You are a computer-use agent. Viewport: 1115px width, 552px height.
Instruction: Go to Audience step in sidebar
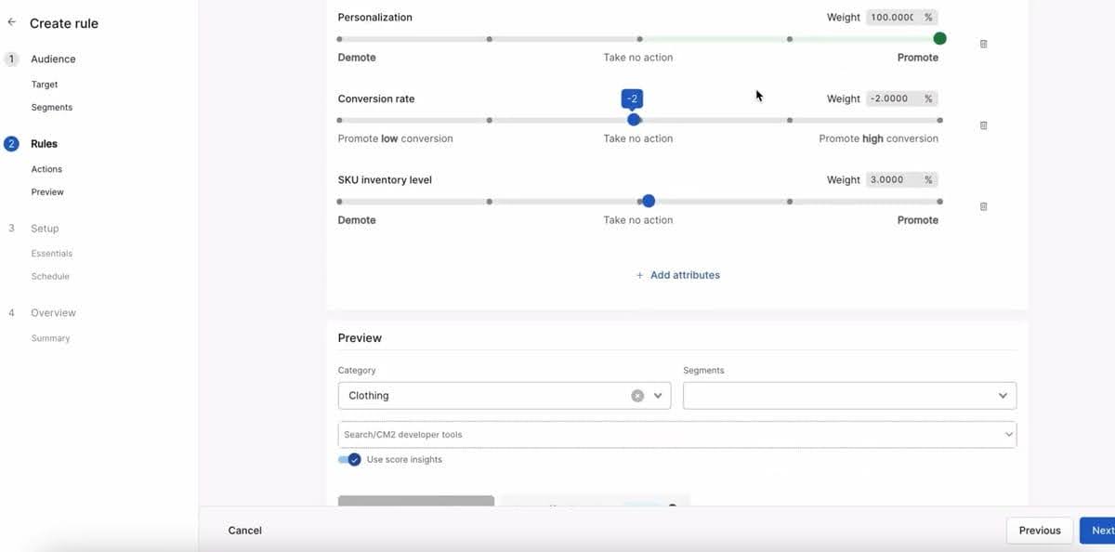pyautogui.click(x=53, y=59)
